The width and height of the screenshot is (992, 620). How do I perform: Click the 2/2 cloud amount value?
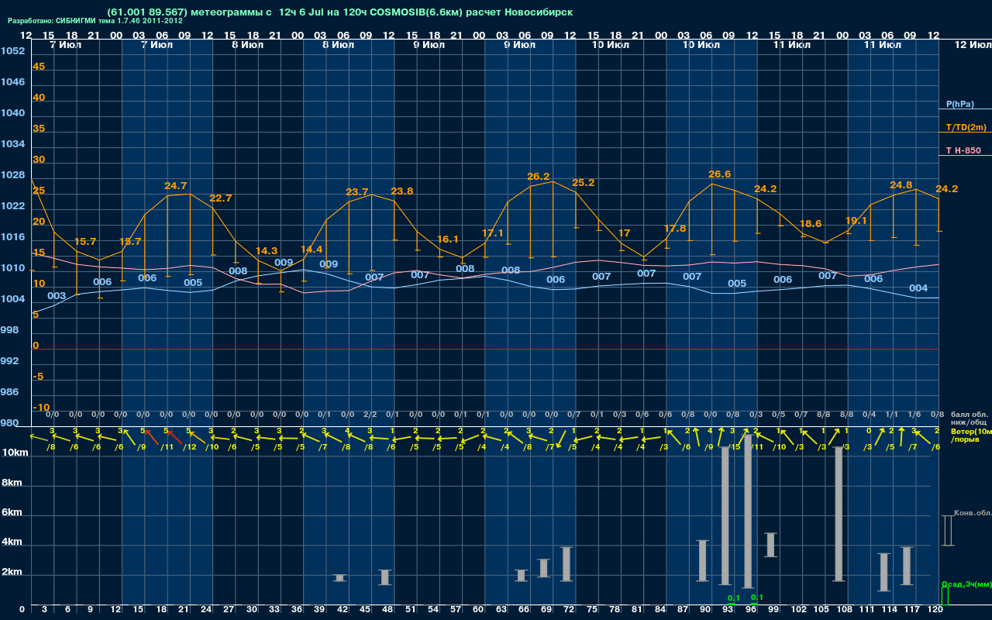coord(370,415)
